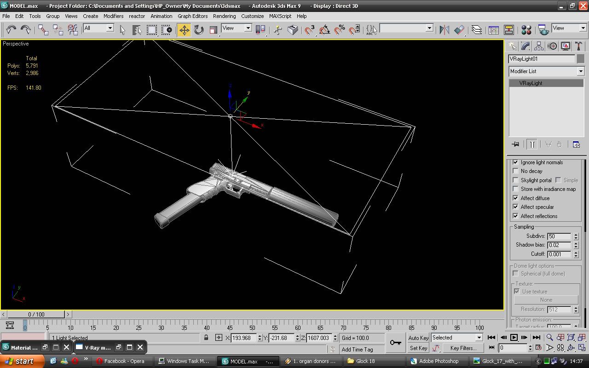
Task: Switch to the Motion command panel tab
Action: 552,46
